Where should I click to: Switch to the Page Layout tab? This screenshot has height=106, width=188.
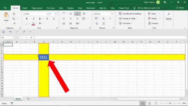coord(37,8)
